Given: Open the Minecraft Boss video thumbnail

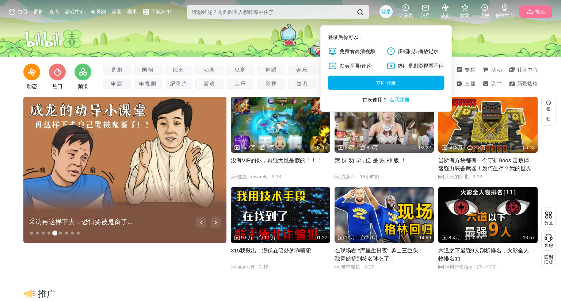Looking at the screenshot, I should click(488, 125).
